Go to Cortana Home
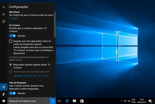Screen dimensions: 155x104 click(x=4, y=14)
